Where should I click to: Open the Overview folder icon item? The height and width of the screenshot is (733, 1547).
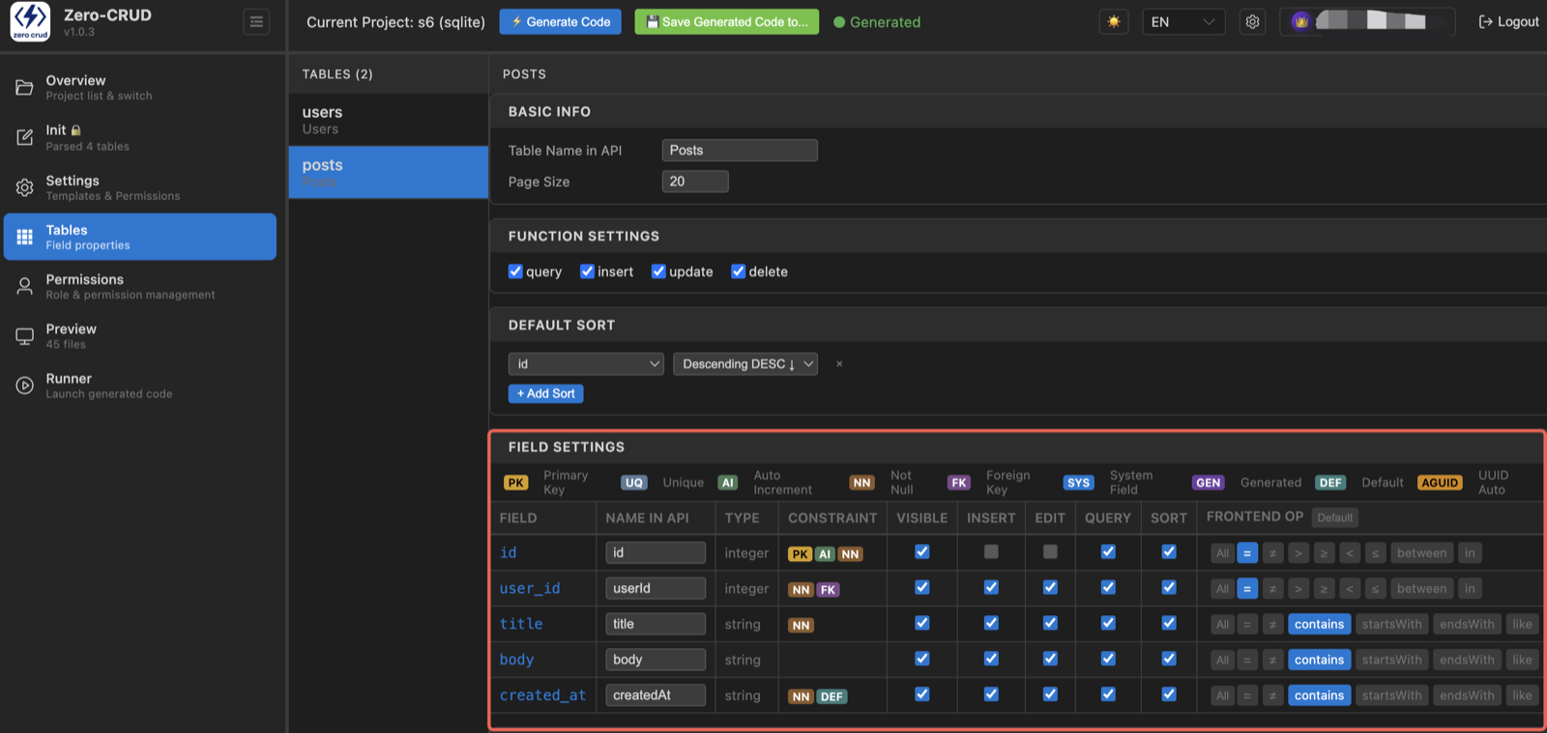point(25,88)
